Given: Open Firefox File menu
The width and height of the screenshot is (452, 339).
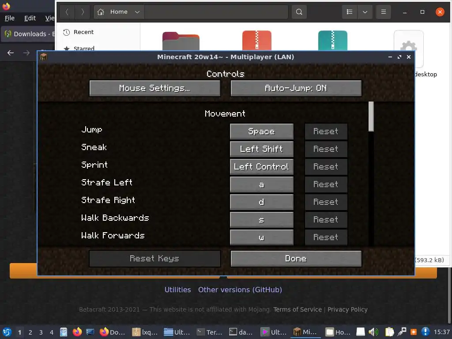Looking at the screenshot, I should 10,18.
